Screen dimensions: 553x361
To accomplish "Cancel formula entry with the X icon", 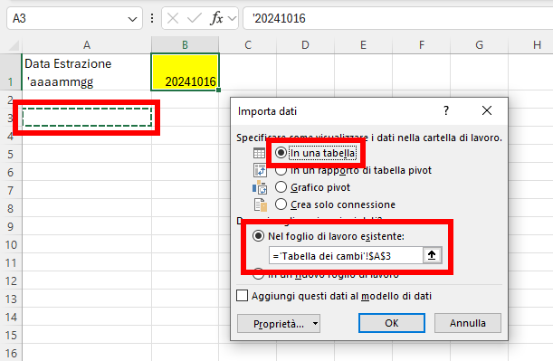I will (x=173, y=18).
